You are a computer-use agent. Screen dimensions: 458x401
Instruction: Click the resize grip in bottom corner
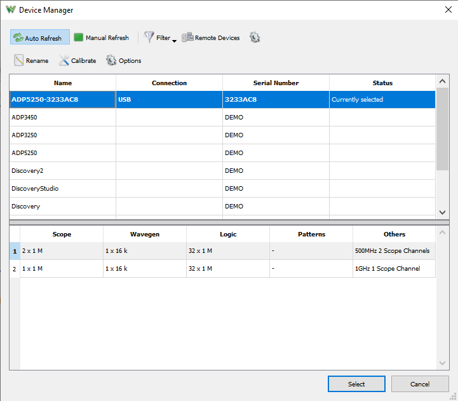tap(453, 397)
